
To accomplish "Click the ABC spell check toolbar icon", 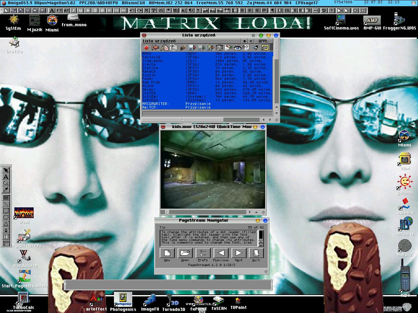I will (x=324, y=10).
